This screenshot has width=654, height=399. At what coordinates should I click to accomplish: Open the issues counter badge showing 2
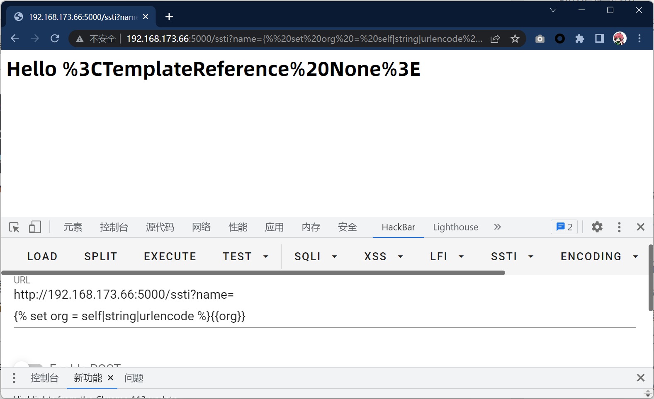click(x=564, y=227)
